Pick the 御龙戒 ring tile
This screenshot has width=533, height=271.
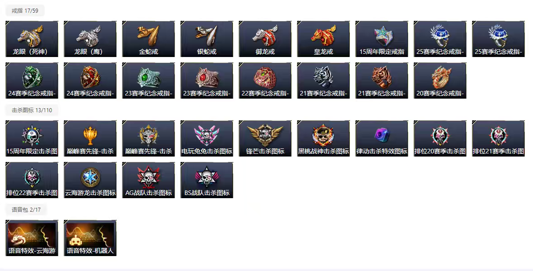pos(265,39)
